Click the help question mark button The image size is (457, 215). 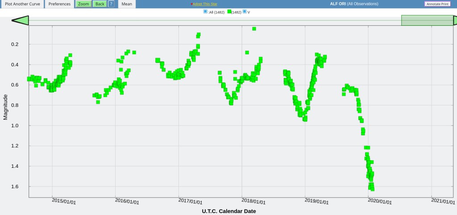point(111,4)
